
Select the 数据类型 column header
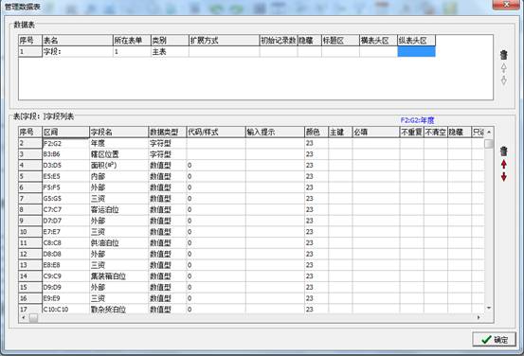click(168, 133)
